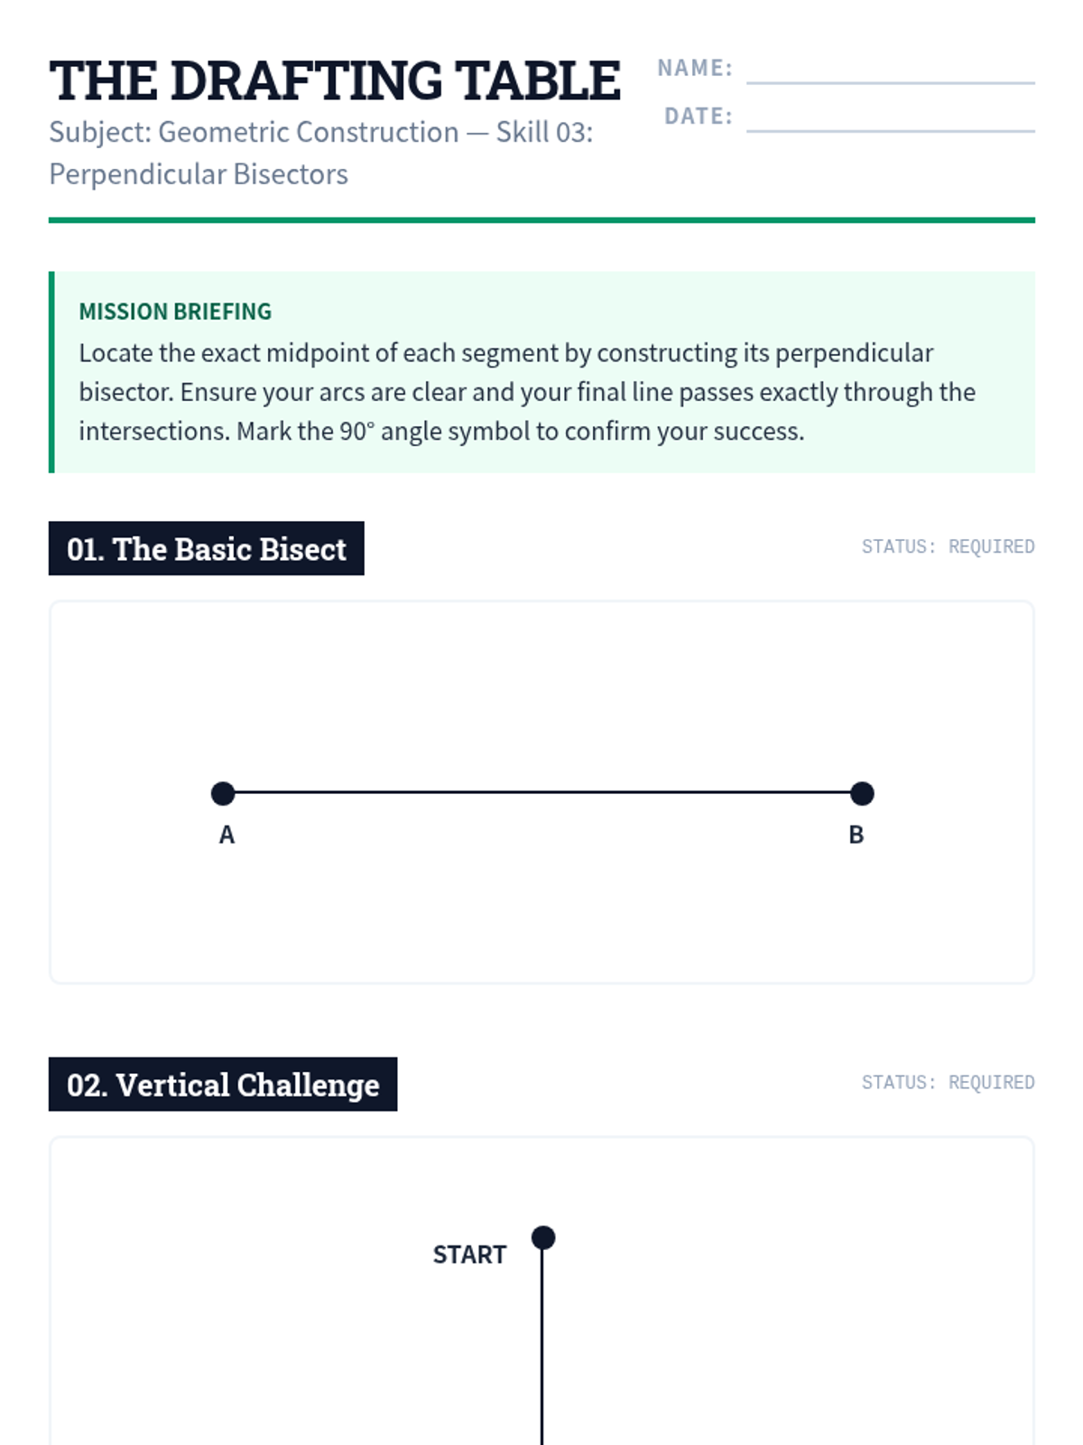This screenshot has height=1445, width=1083.
Task: Click the subject subtitle 'Perpendicular Bisectors'
Action: [199, 173]
